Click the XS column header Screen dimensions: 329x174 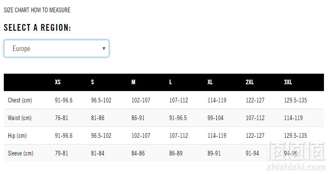(x=58, y=82)
